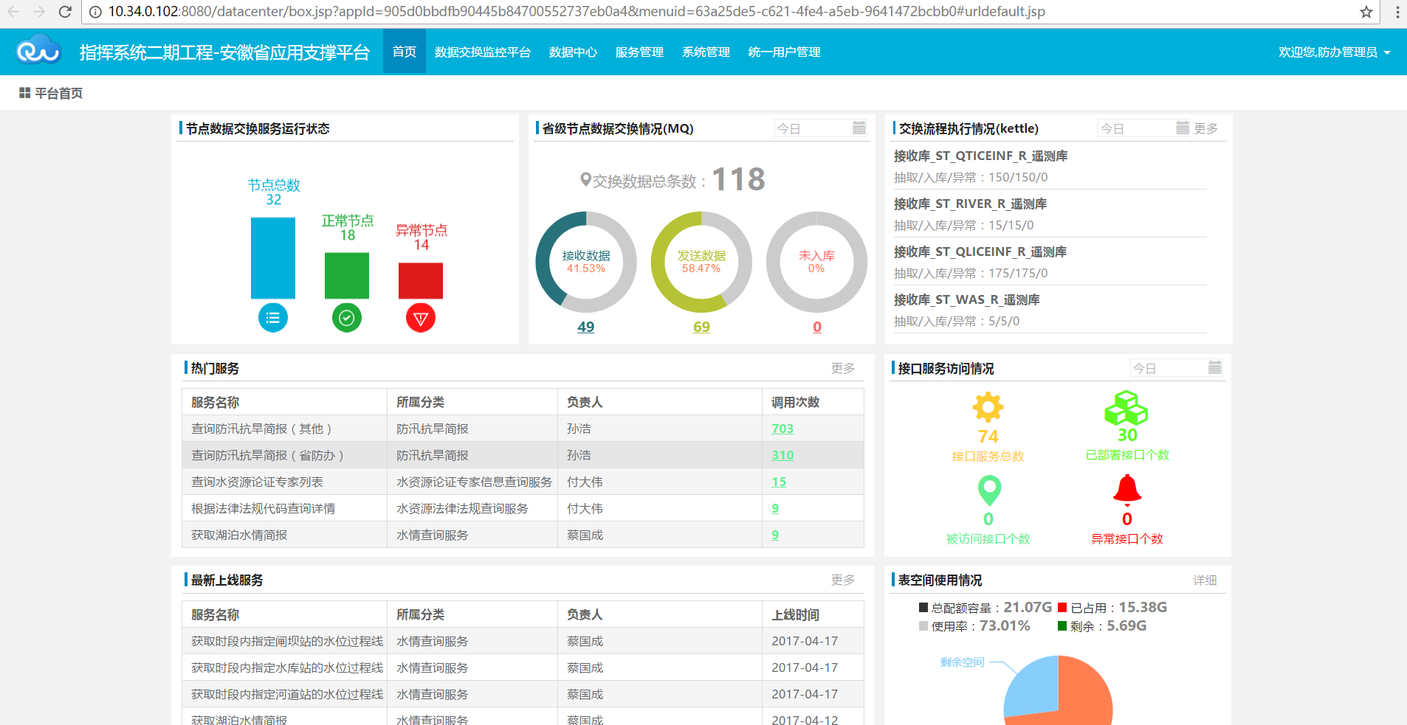
Task: Click row 根据法律法规代码查询详情
Action: [523, 508]
